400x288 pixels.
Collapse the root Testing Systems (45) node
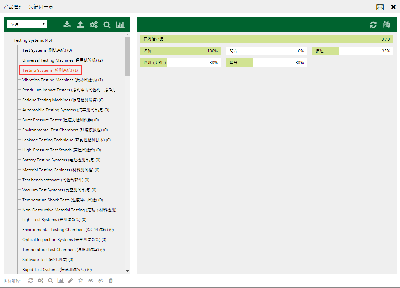click(33, 40)
